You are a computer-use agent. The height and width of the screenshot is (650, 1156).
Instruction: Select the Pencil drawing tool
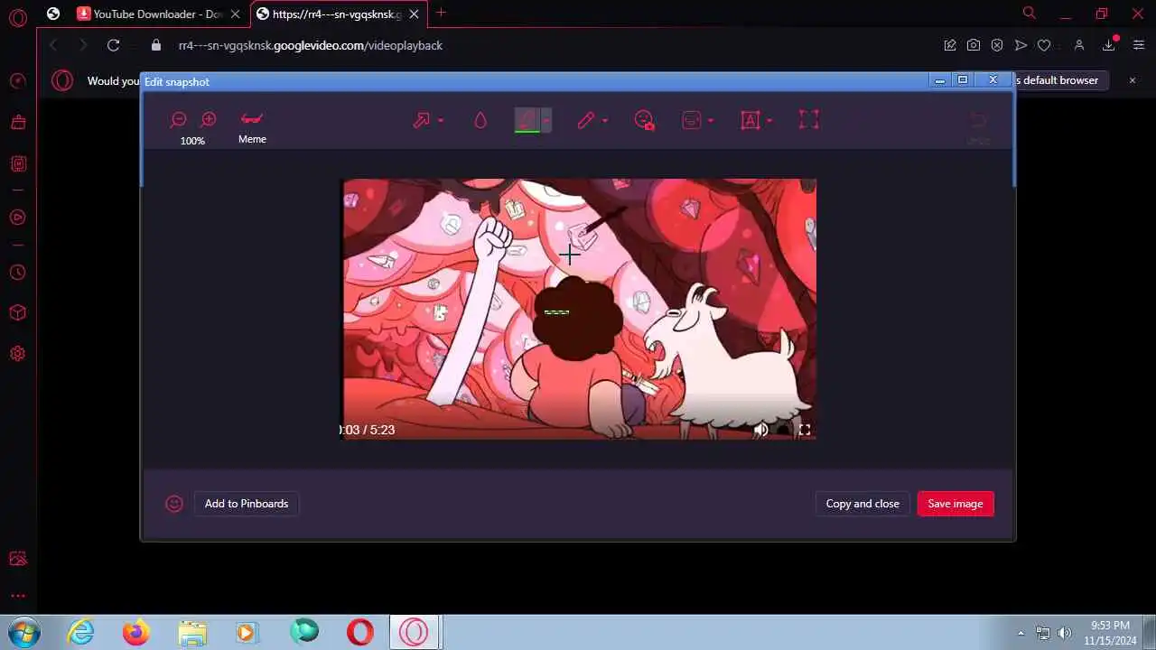coord(586,120)
